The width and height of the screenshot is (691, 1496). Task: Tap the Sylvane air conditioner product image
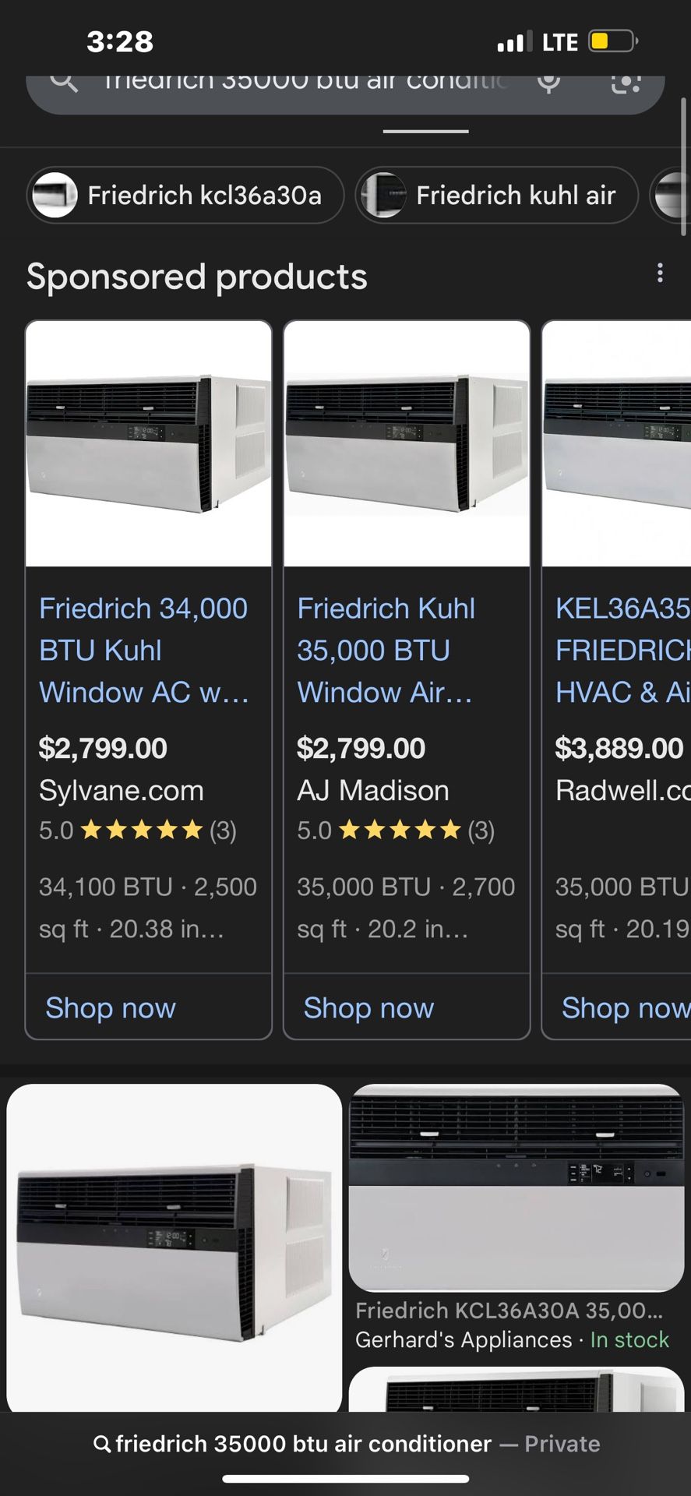click(x=149, y=443)
